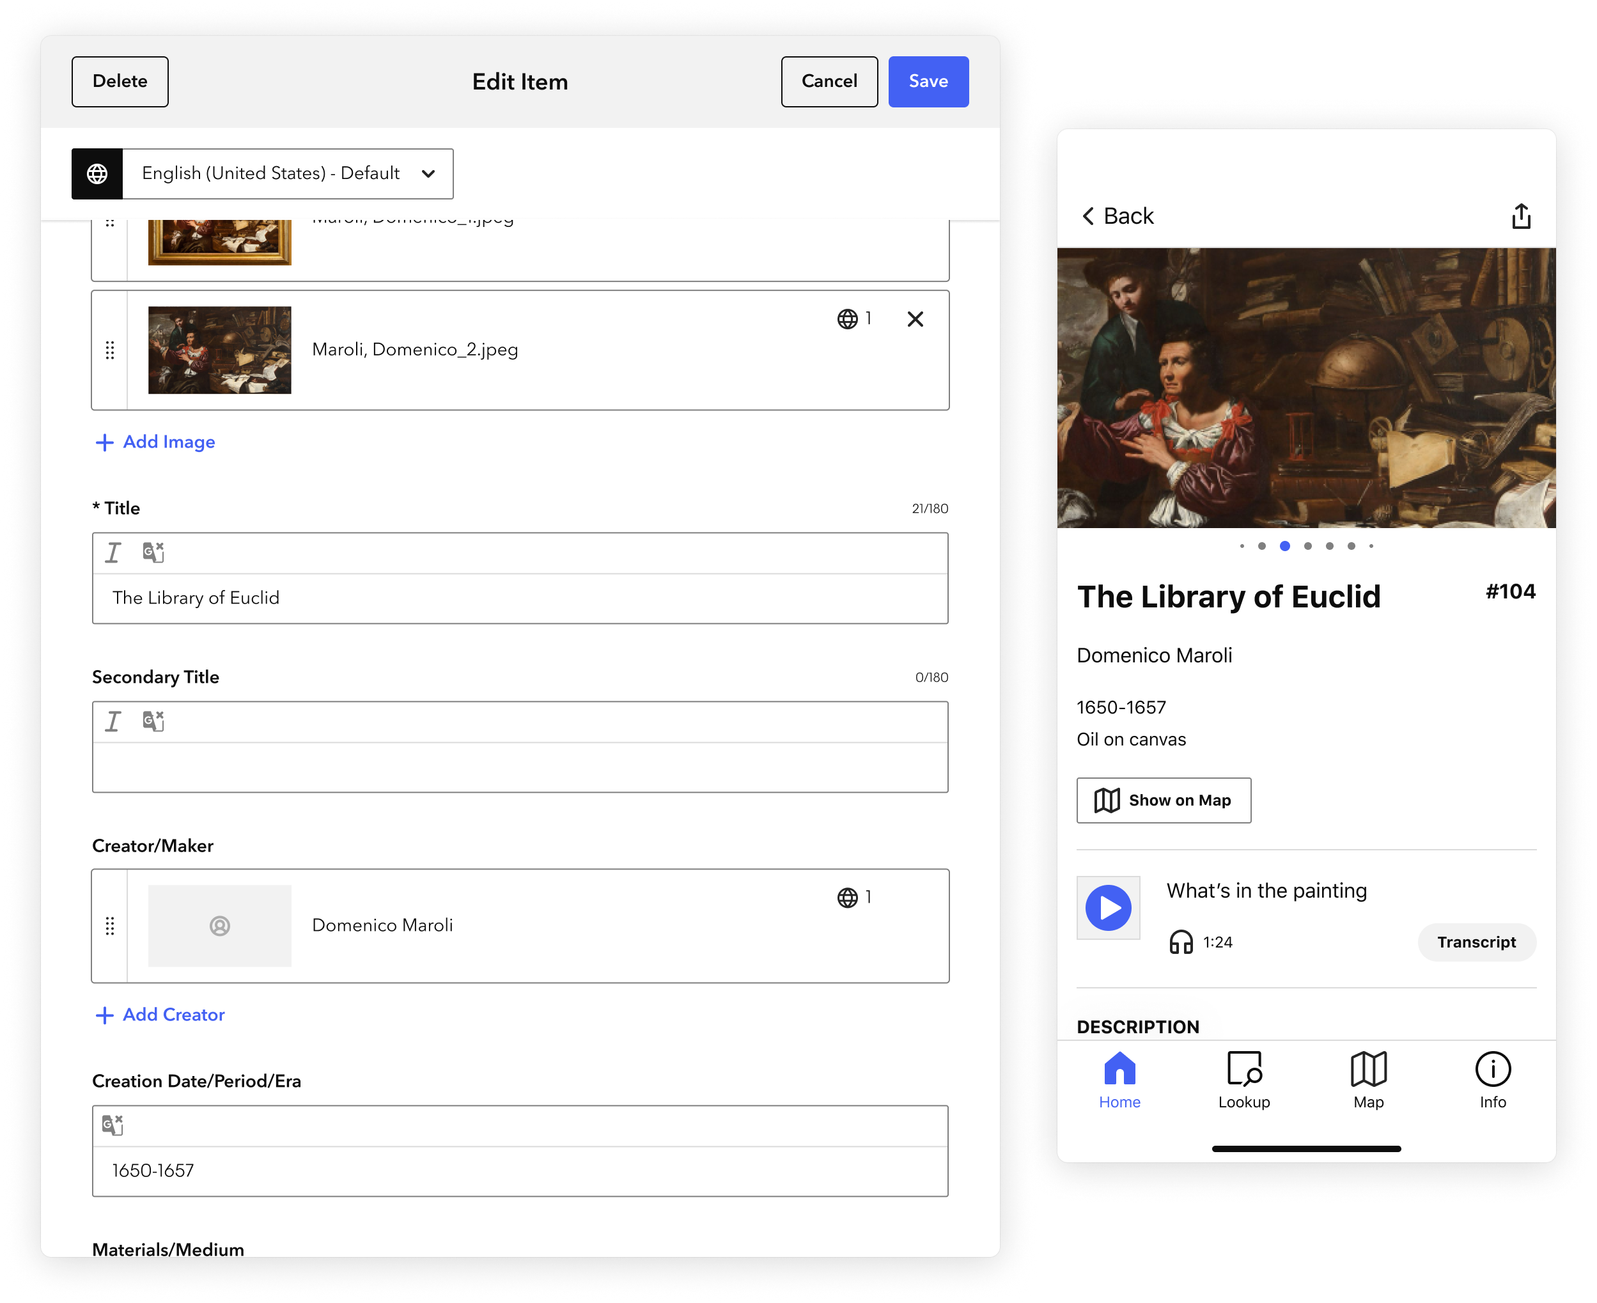The image size is (1597, 1303).
Task: Click drag handle of Domenico Maroli creator
Action: [x=109, y=925]
